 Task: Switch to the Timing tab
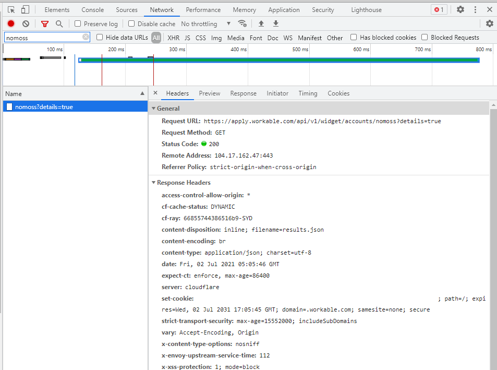click(x=308, y=93)
